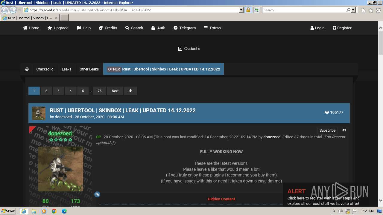Click the Register link in navbar
Image resolution: width=383 pixels, height=215 pixels.
tap(342, 28)
